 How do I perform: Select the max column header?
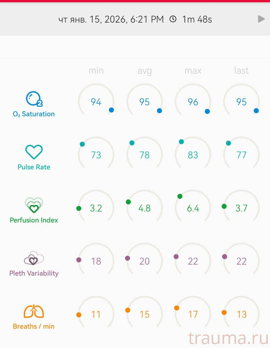pyautogui.click(x=193, y=71)
